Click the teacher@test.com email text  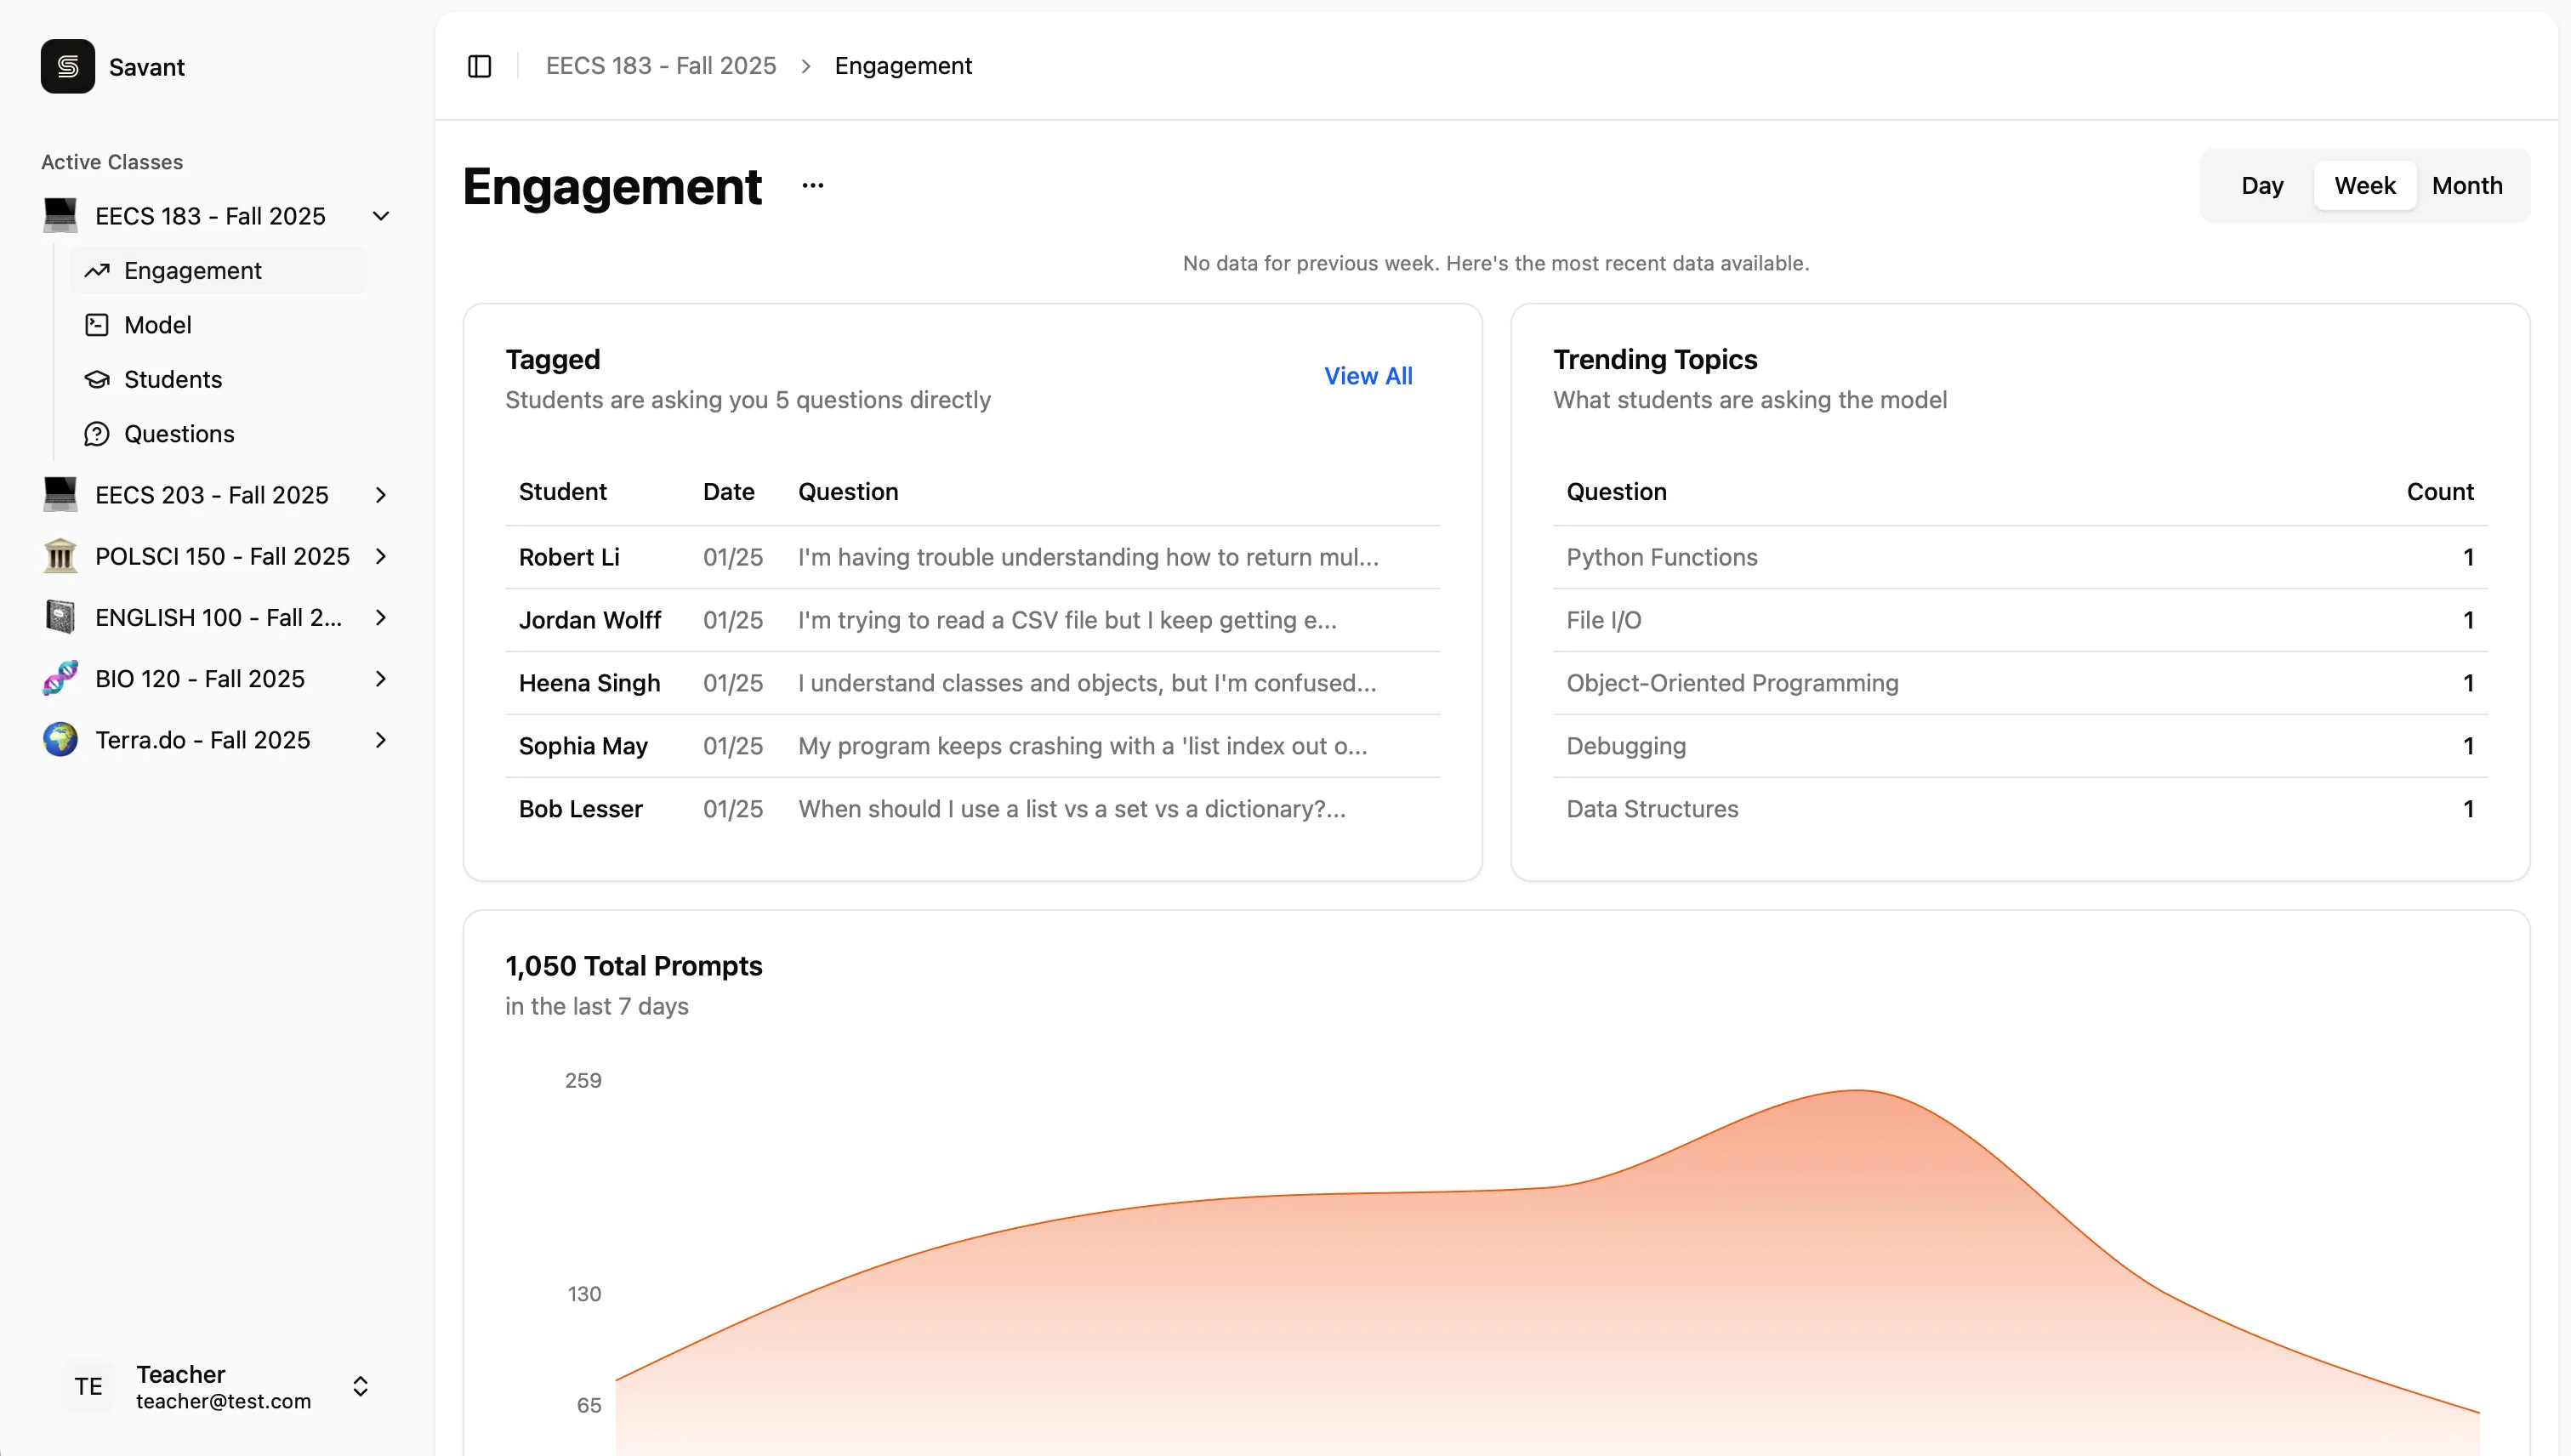pyautogui.click(x=224, y=1401)
